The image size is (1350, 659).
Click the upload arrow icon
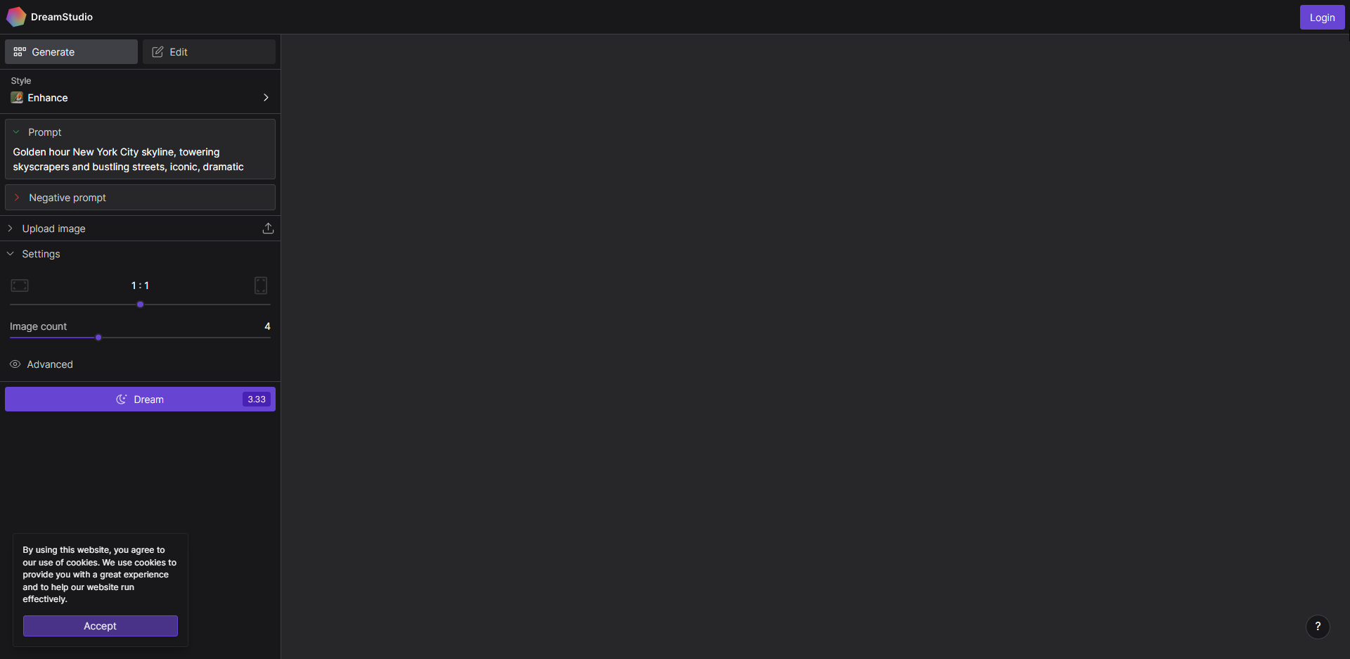click(x=268, y=229)
